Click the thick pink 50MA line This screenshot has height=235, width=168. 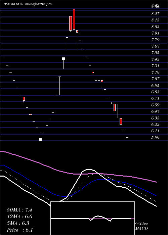click(x=78, y=174)
